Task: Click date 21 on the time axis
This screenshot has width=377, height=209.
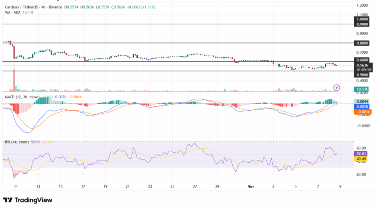Action: tap(127, 187)
